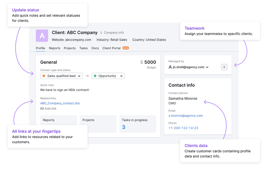Open the Sales qualified lead dropdown

(x=61, y=76)
